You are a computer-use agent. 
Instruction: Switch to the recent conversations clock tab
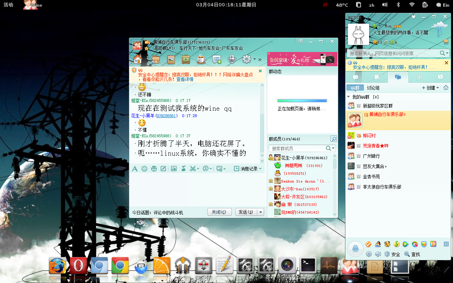(x=440, y=77)
